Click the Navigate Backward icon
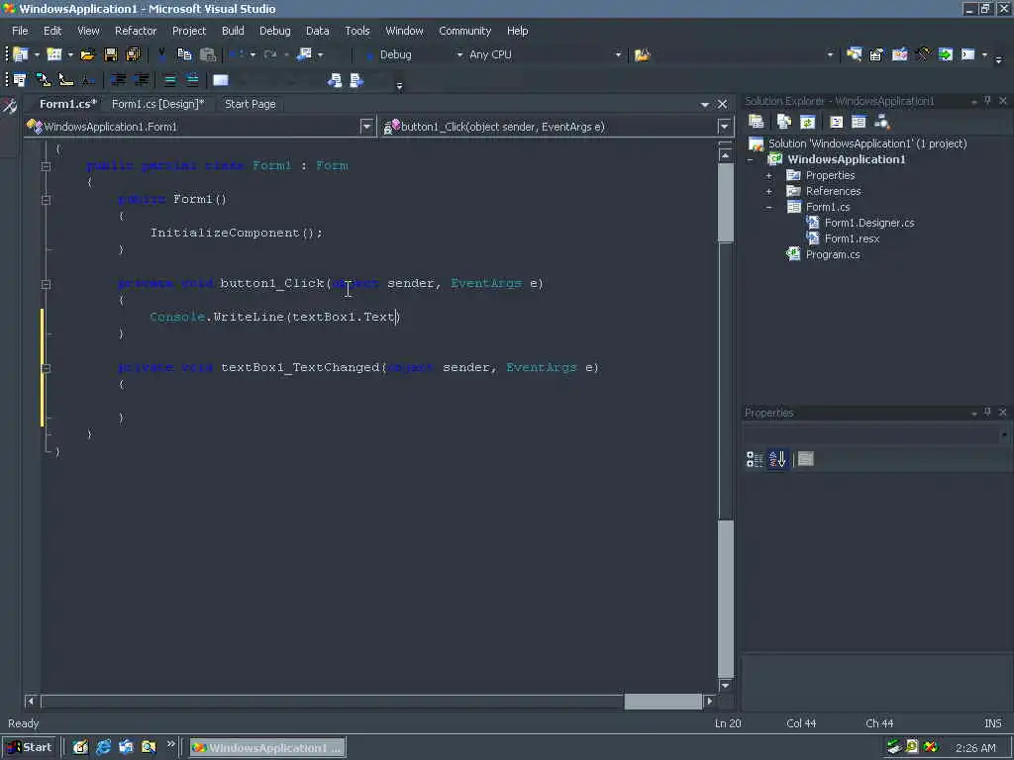This screenshot has height=760, width=1014. point(304,55)
